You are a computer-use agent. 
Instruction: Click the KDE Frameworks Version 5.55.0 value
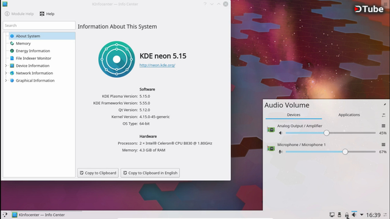click(144, 103)
